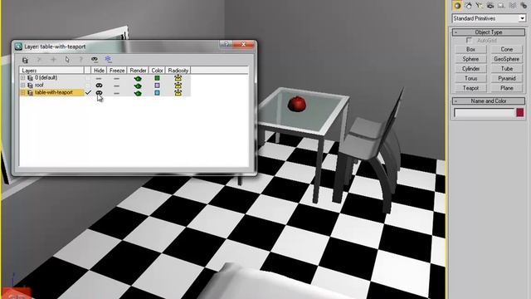Enable the AutoGrid checkbox

pyautogui.click(x=469, y=41)
